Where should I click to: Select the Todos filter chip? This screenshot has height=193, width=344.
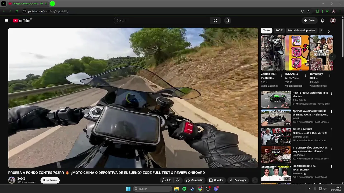click(x=267, y=31)
